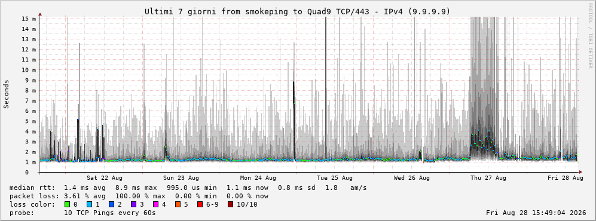Screen dimensions: 596x221
Task: Click the Tue 25 Aug axis label
Action: click(335, 178)
